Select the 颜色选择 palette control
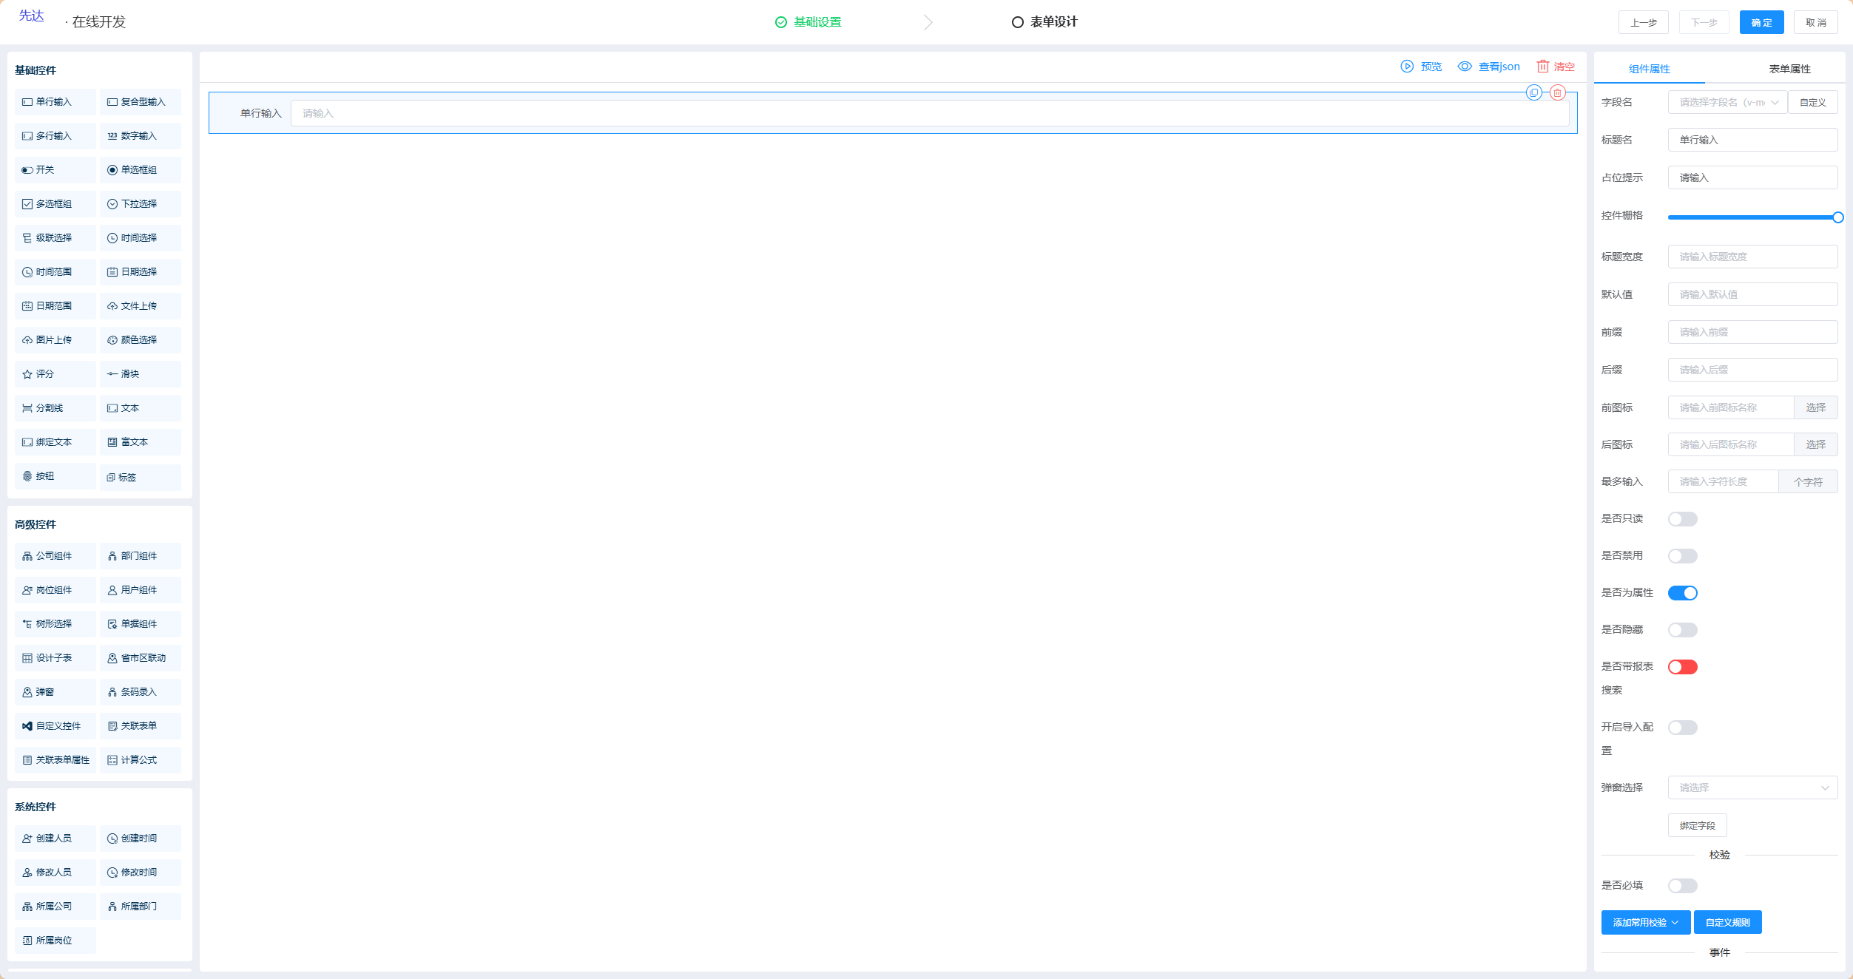Image resolution: width=1853 pixels, height=979 pixels. (140, 340)
